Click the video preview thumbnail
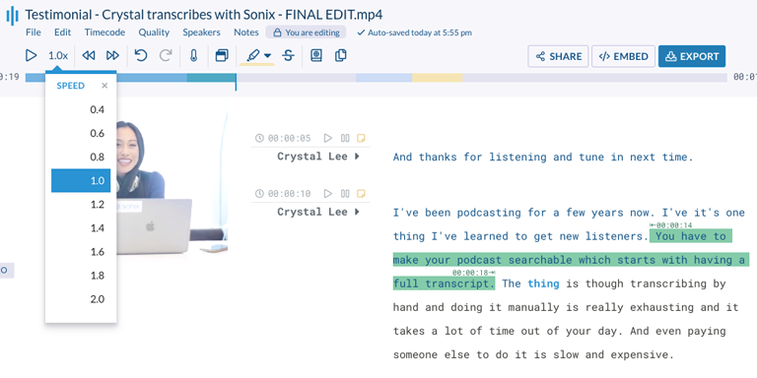The image size is (757, 378). [172, 177]
